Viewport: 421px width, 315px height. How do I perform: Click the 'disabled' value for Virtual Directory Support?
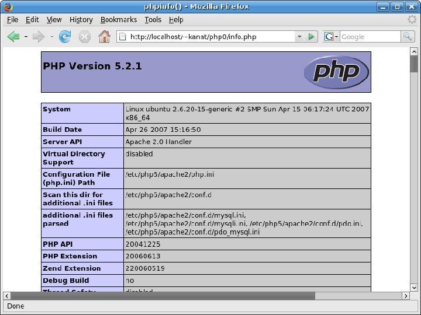139,154
